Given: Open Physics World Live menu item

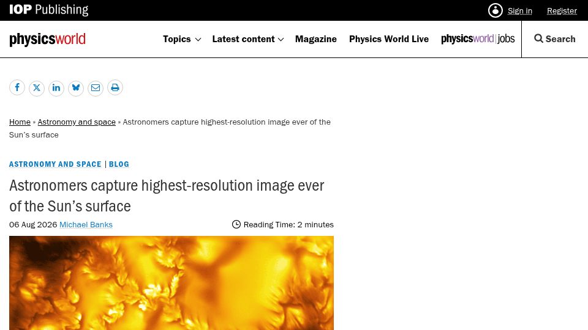Looking at the screenshot, I should [389, 39].
